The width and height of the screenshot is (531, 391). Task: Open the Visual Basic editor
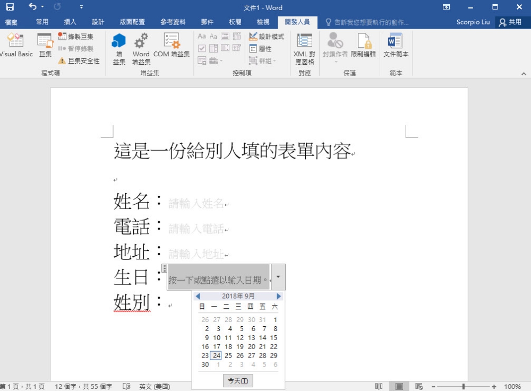click(16, 47)
